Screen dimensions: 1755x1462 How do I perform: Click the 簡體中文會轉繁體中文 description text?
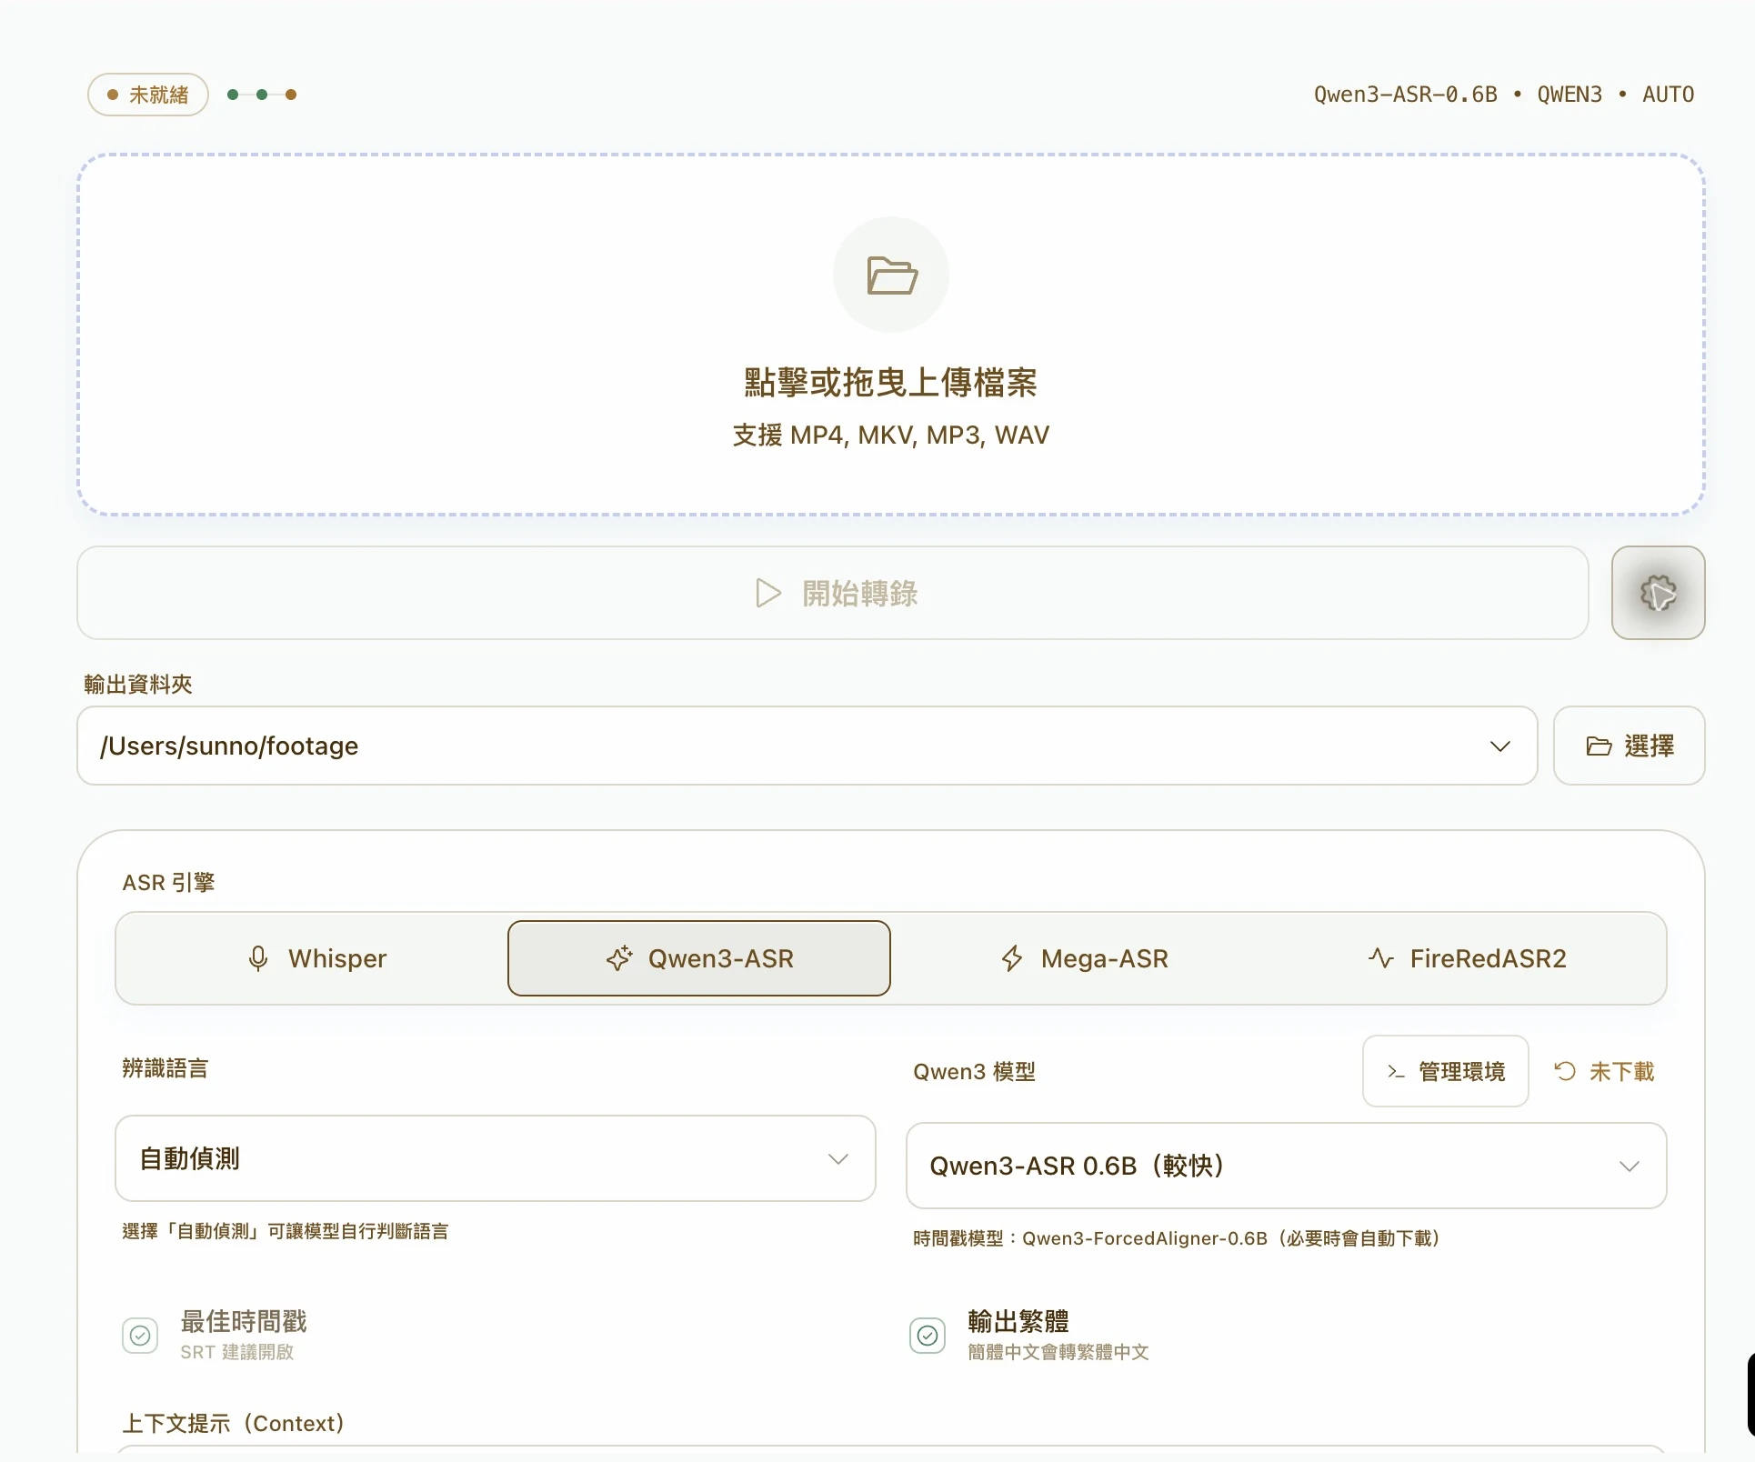[x=1058, y=1352]
